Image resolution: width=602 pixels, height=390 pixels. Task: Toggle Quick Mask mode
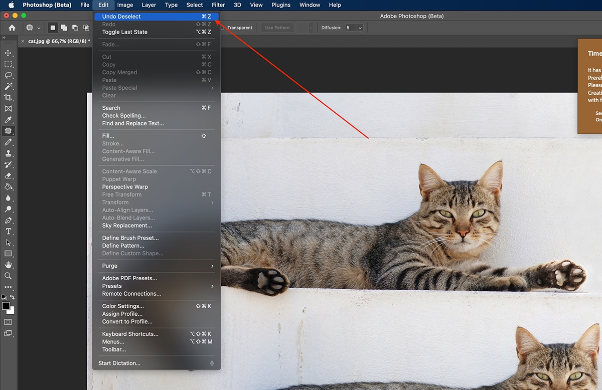tap(8, 322)
